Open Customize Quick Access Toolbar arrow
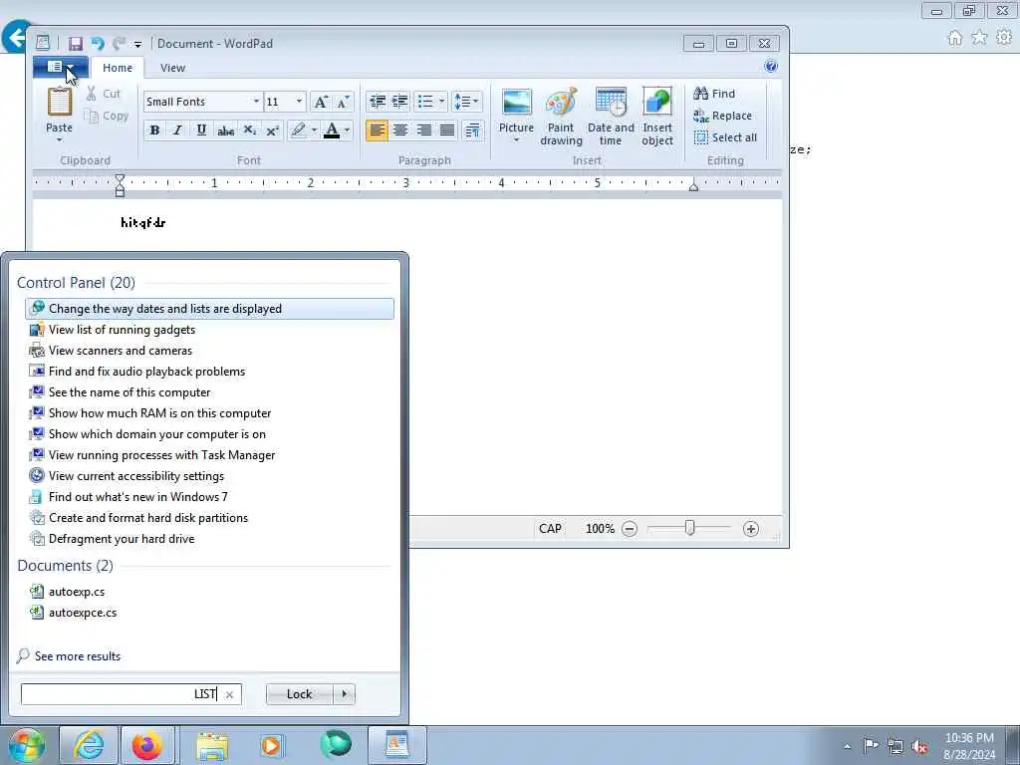 click(x=137, y=44)
